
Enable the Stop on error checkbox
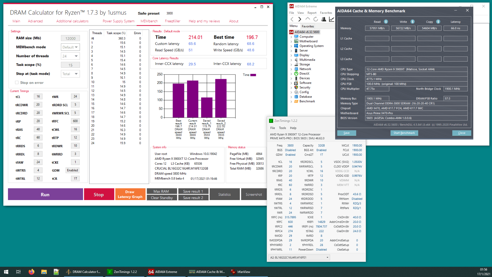pyautogui.click(x=17, y=82)
